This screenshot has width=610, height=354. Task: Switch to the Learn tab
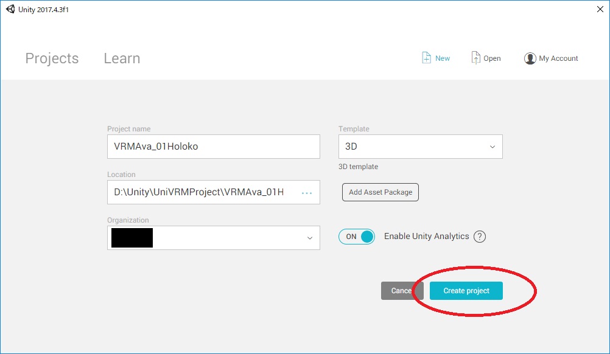click(122, 58)
